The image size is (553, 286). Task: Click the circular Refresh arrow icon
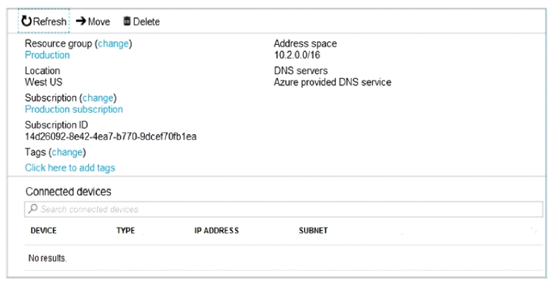tap(27, 21)
